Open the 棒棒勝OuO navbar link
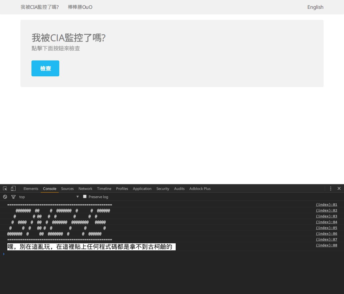This screenshot has height=294, width=344. [80, 7]
